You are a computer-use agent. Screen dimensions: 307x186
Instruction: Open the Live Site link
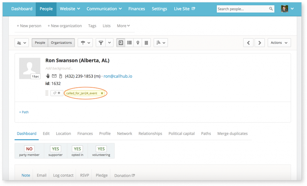(x=185, y=9)
